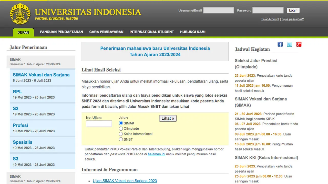Share the page via the Twitter icon

click(289, 44)
